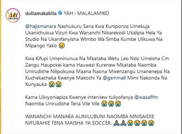Click the WANANCHI MANARA ALINILUBUNI line

coord(90,116)
